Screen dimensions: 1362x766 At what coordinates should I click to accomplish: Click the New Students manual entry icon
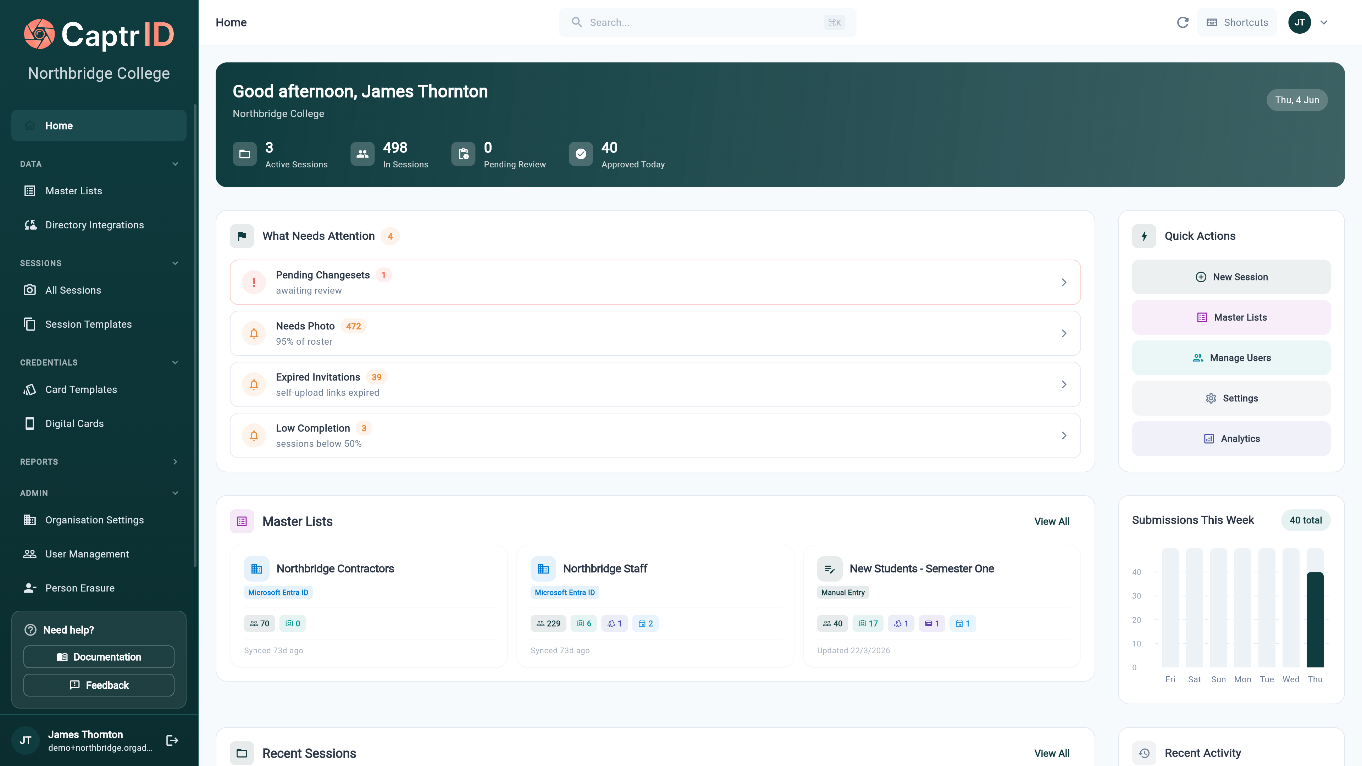[830, 569]
